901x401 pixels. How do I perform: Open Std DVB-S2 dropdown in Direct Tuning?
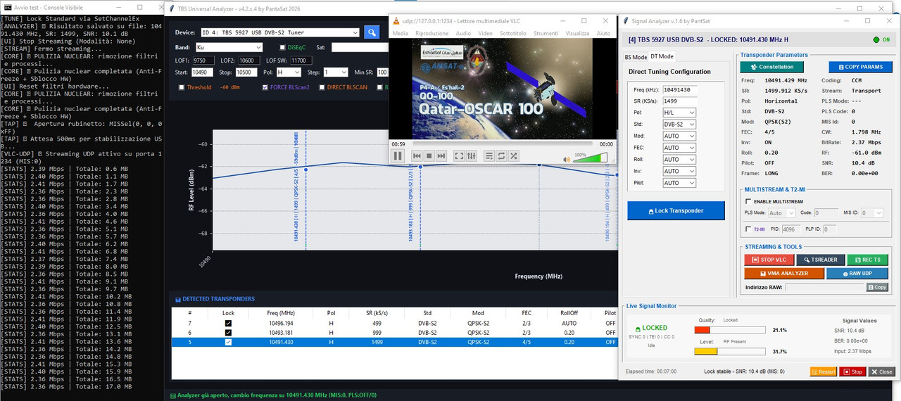point(692,125)
